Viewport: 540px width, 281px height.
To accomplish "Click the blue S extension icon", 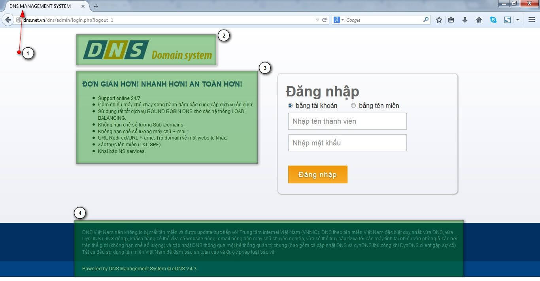I will tap(508, 20).
